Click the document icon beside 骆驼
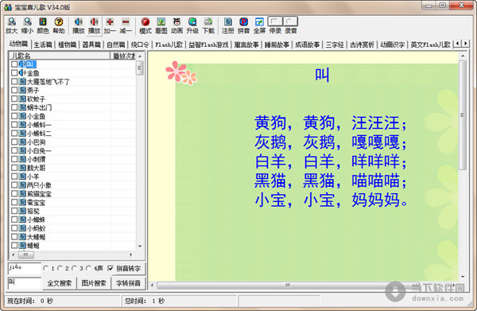 pos(22,210)
